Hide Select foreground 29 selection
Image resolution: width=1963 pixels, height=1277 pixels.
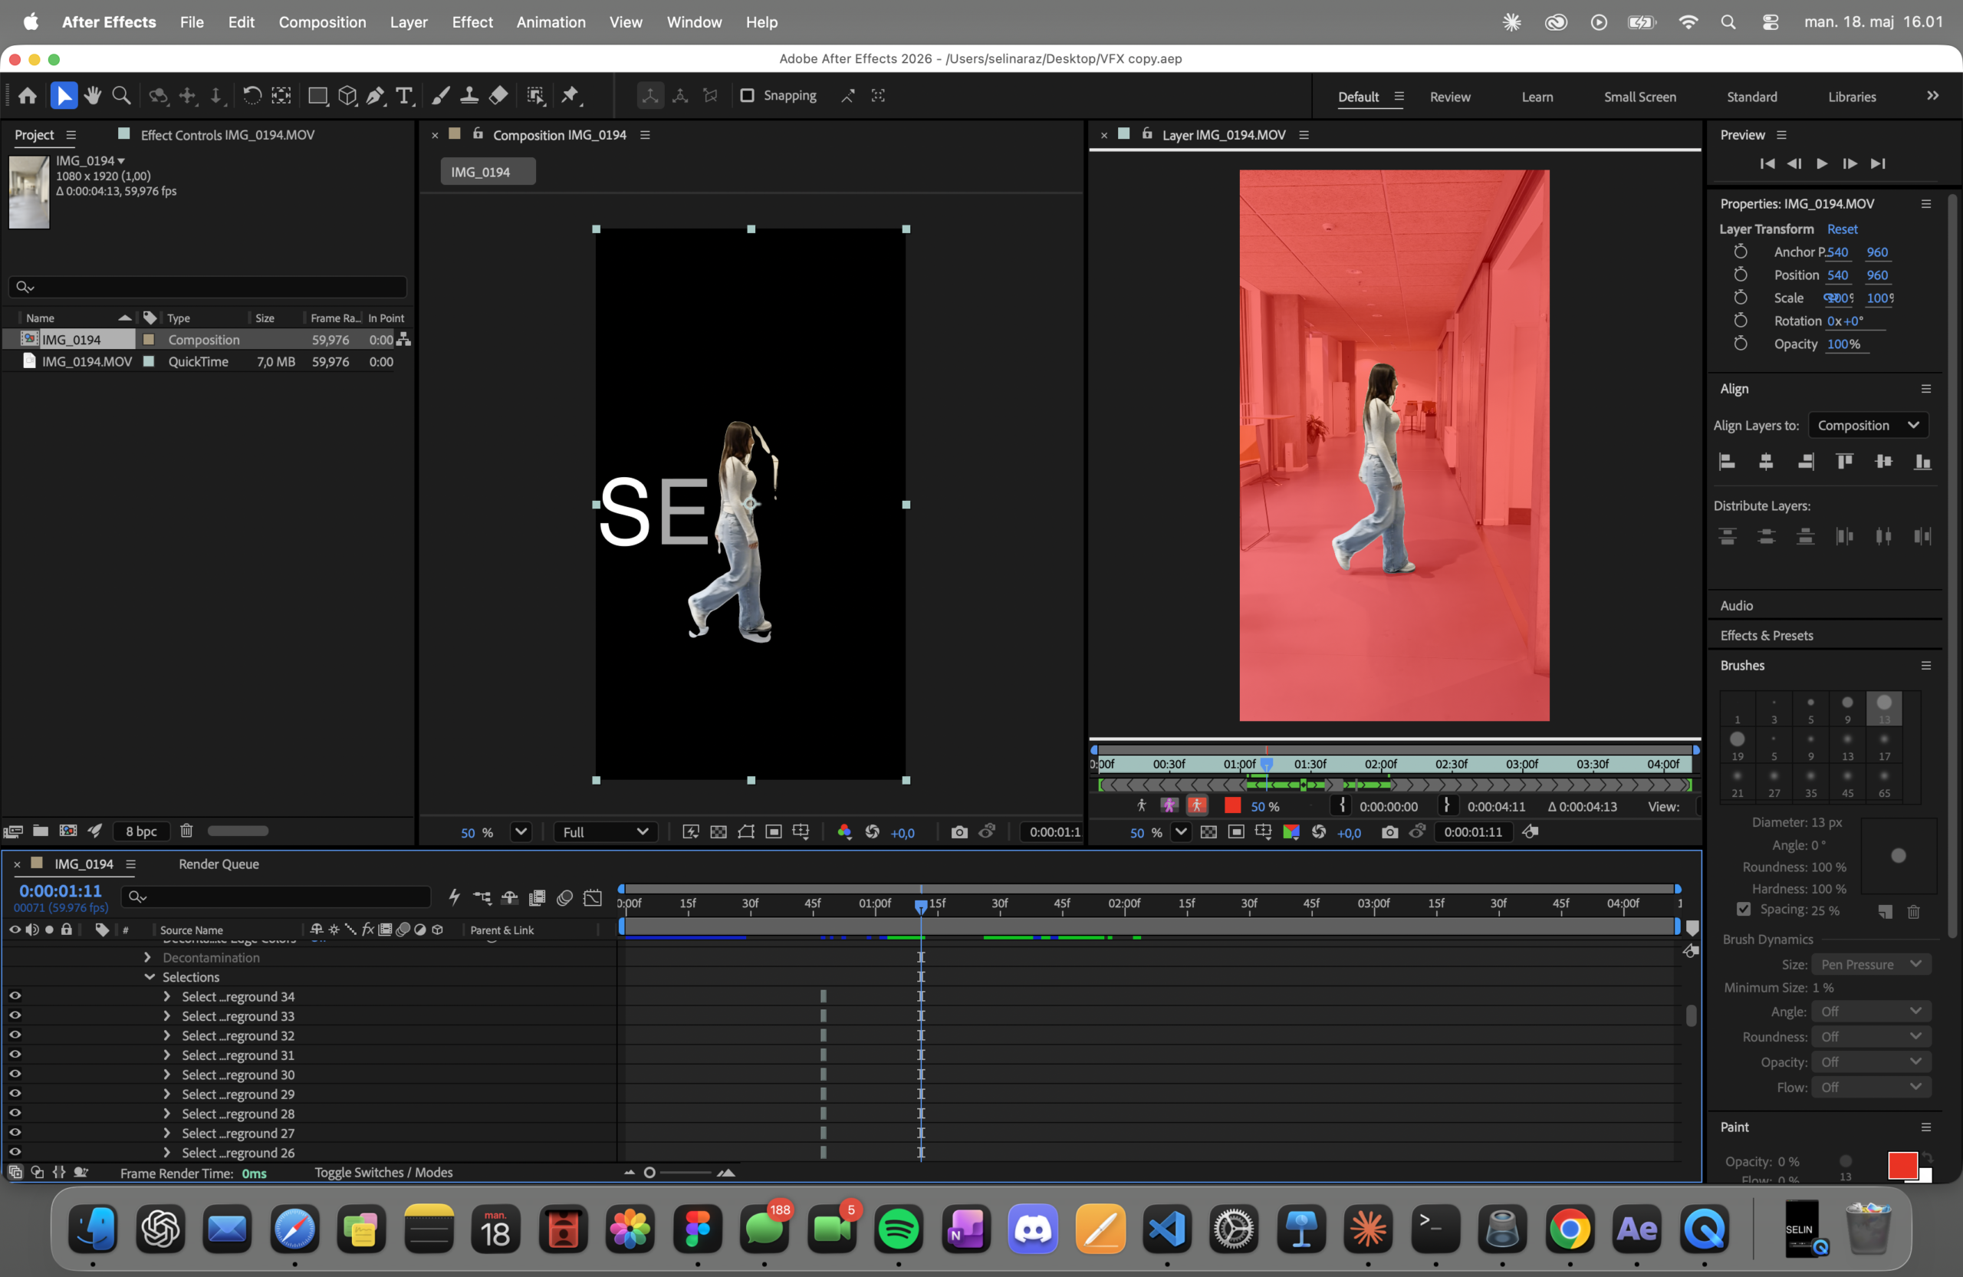(15, 1093)
